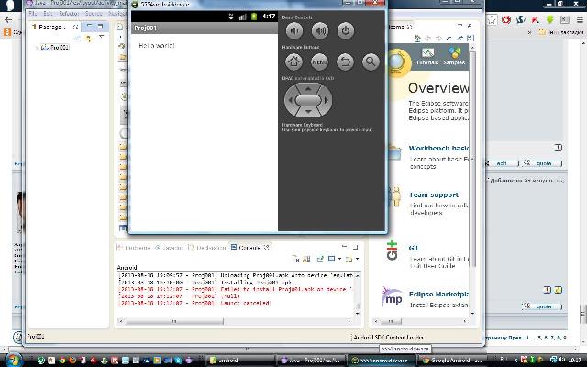Open New Console View dropdown arrow
The image size is (587, 367).
click(x=357, y=259)
